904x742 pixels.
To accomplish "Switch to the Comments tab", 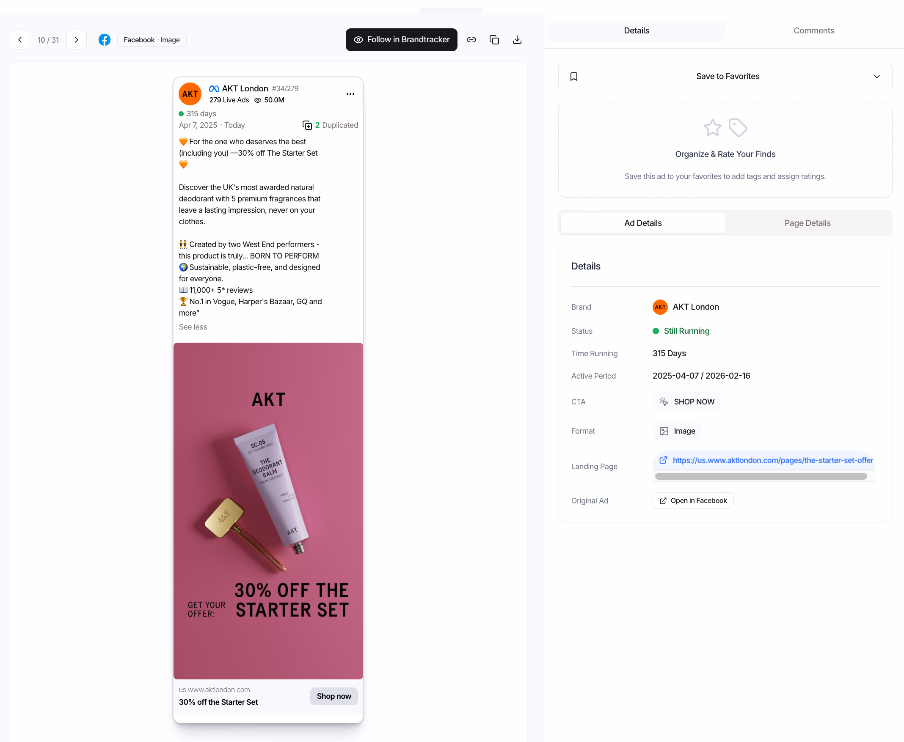I will 813,31.
